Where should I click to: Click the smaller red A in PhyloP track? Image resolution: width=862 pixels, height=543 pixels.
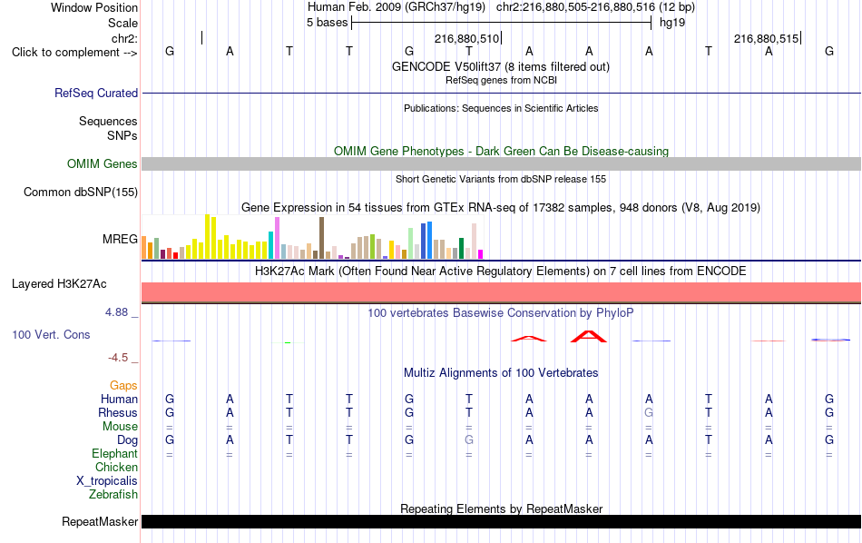click(x=529, y=339)
